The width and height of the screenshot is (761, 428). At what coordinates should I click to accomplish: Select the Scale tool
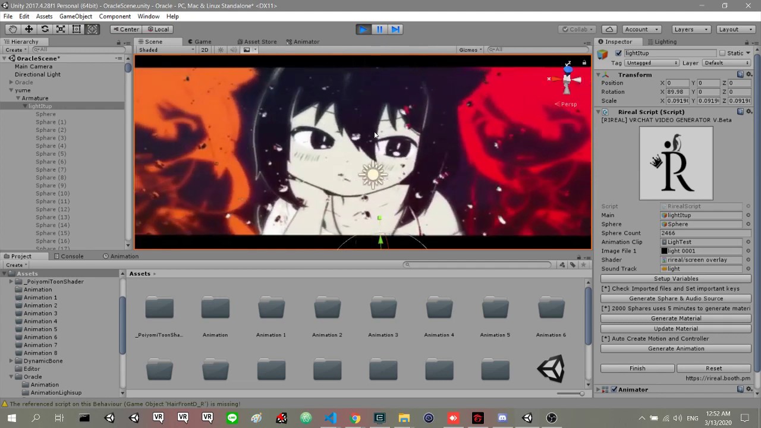coord(61,29)
